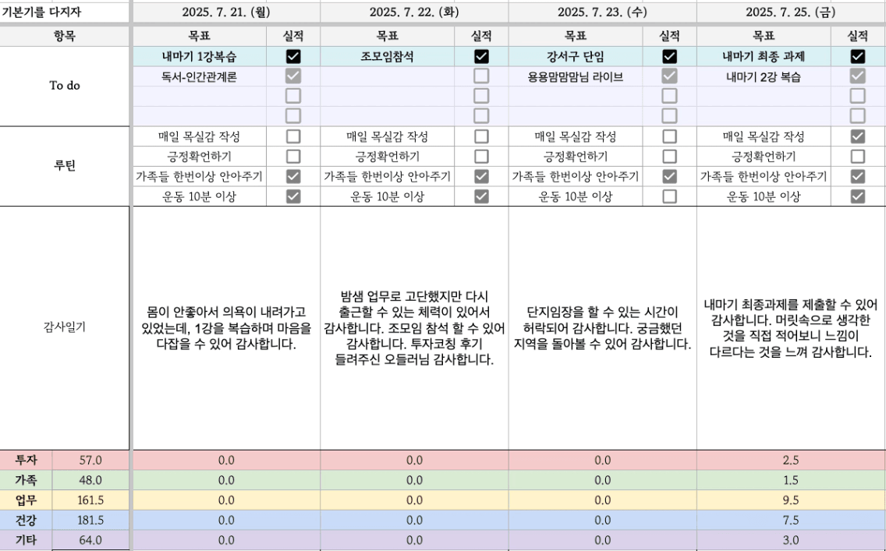Image resolution: width=886 pixels, height=551 pixels.
Task: Select the 업무 category label
Action: click(x=26, y=500)
